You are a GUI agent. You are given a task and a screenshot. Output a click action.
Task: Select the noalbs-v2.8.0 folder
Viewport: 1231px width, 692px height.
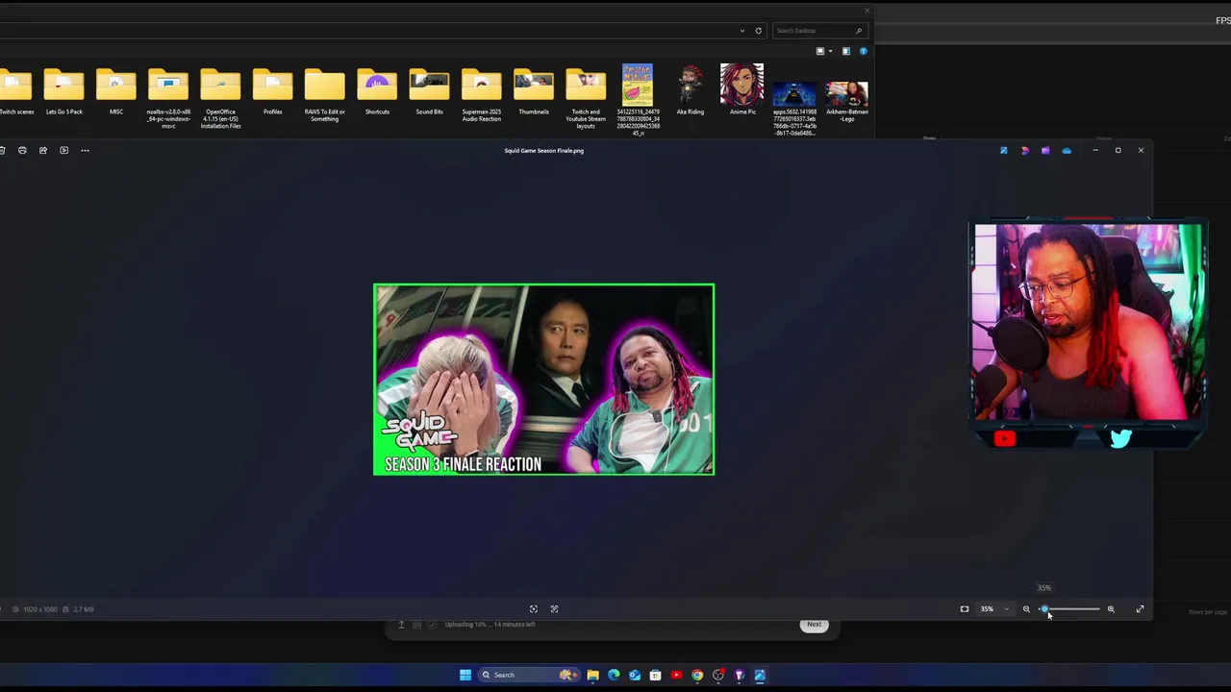click(168, 99)
